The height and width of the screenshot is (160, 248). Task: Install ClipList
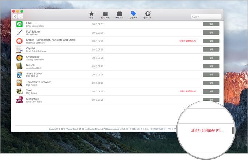pos(211,49)
